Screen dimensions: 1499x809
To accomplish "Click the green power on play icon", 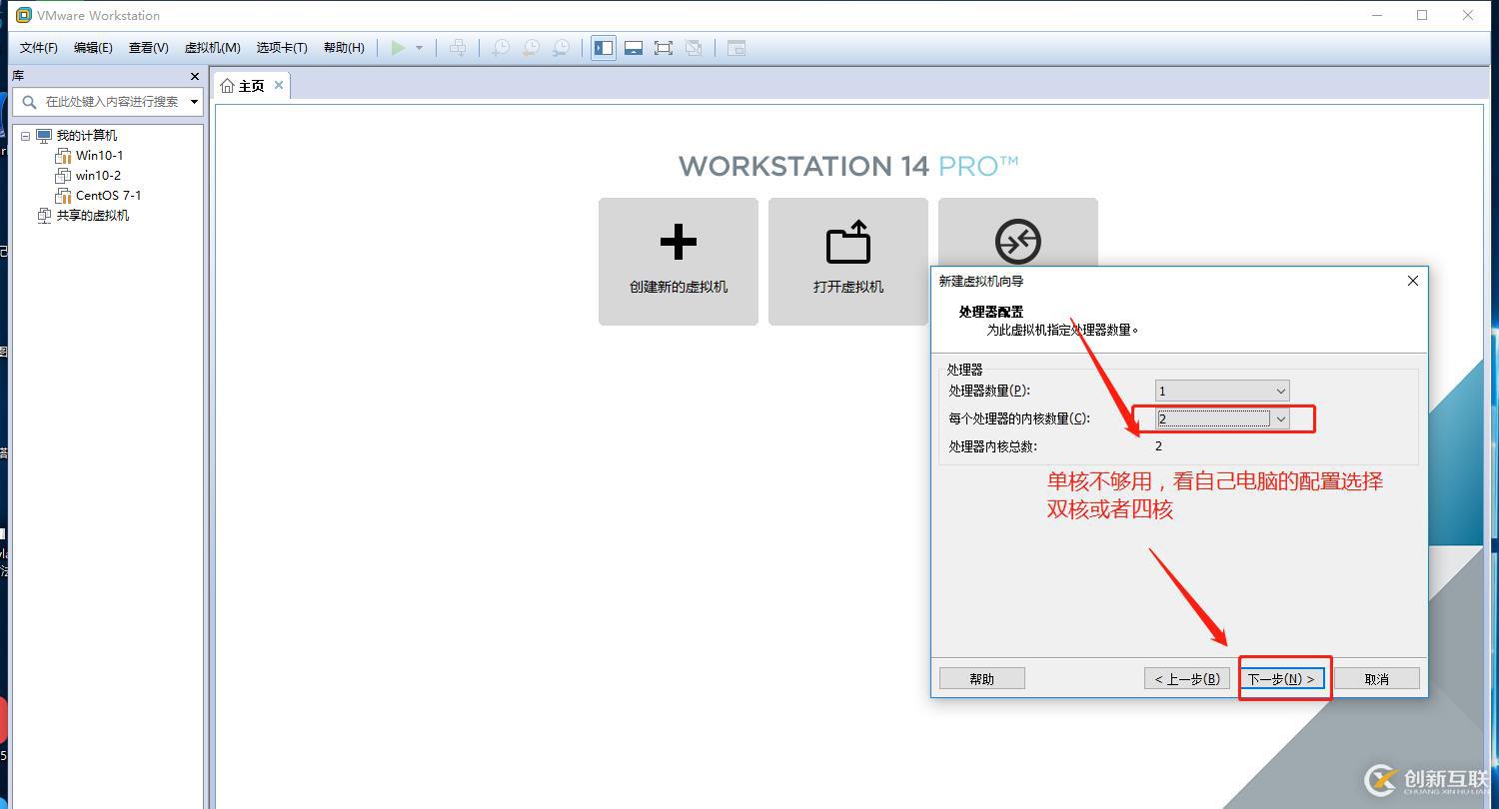I will click(398, 48).
